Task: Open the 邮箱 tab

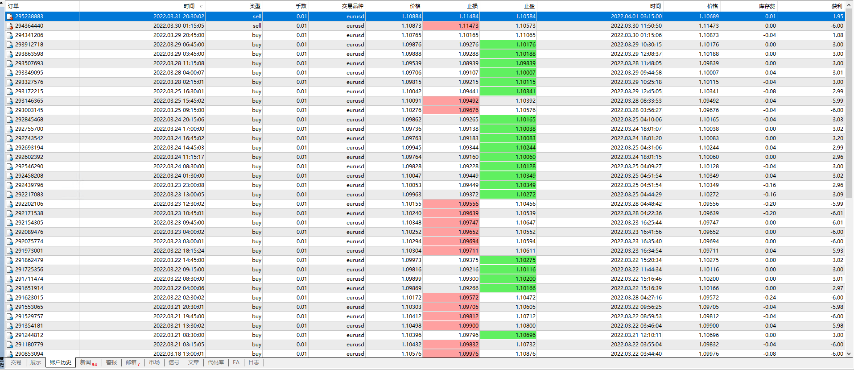Action: pyautogui.click(x=132, y=362)
